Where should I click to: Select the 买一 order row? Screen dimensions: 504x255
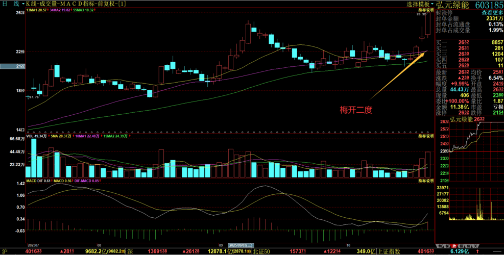[470, 42]
